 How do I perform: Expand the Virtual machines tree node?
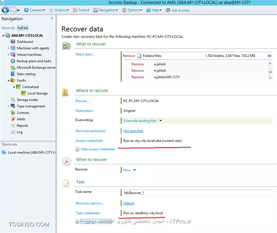[x=8, y=55]
